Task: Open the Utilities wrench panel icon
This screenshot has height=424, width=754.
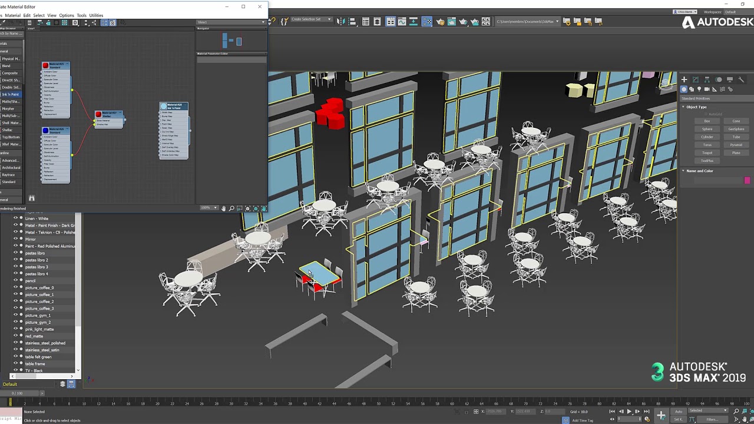Action: tap(741, 79)
